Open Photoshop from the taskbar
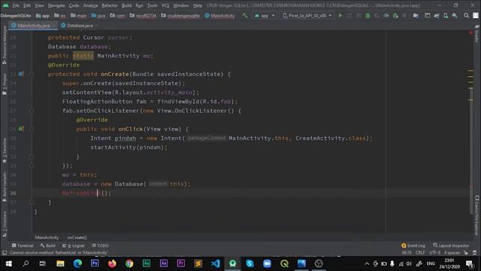 click(95, 263)
